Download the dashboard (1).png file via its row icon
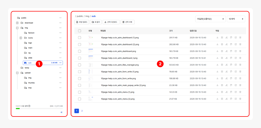Screen dimensions: 261x128 pos(217,37)
